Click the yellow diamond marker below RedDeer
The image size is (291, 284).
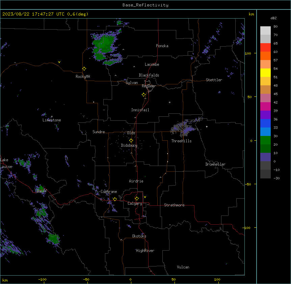[x=144, y=95]
